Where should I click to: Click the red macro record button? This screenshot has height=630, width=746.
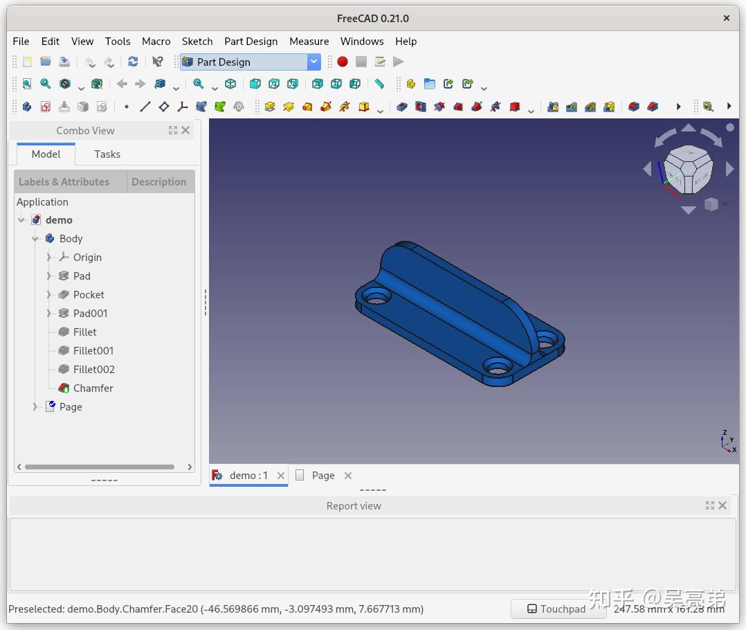342,62
